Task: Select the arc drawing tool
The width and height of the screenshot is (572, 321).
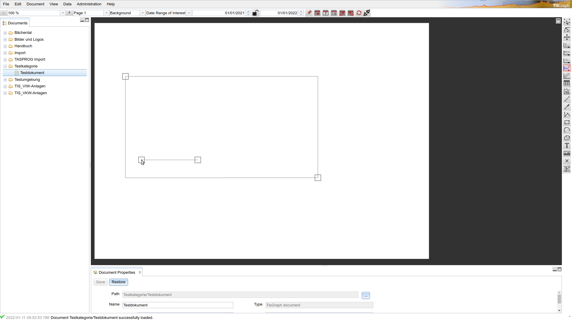Action: [x=567, y=130]
